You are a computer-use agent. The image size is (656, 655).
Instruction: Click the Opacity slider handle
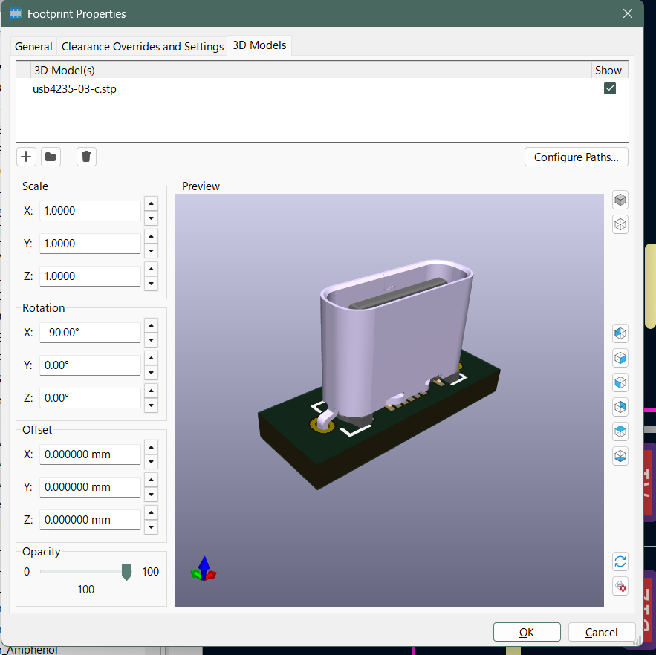pos(126,571)
